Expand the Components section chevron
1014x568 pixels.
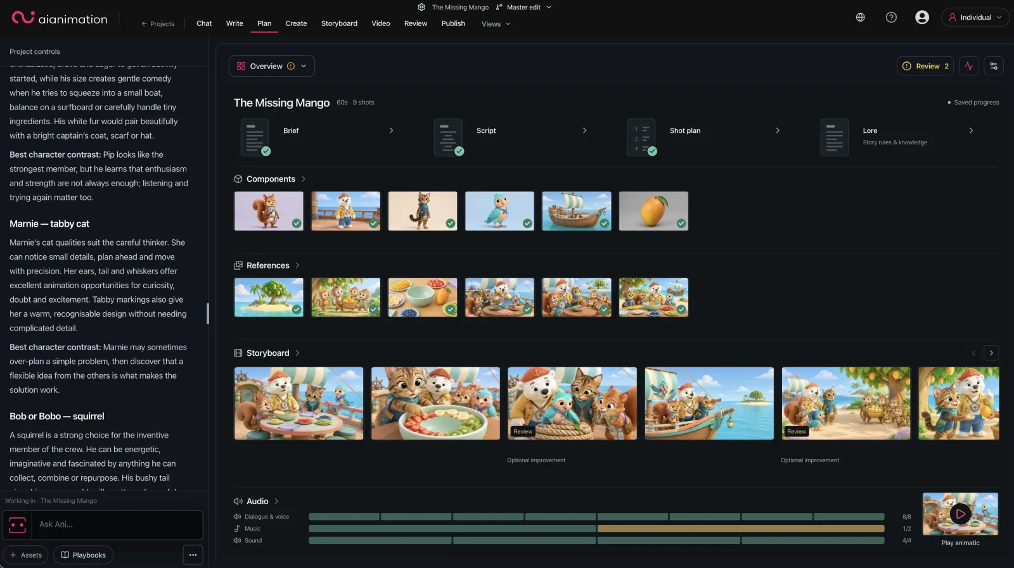304,179
